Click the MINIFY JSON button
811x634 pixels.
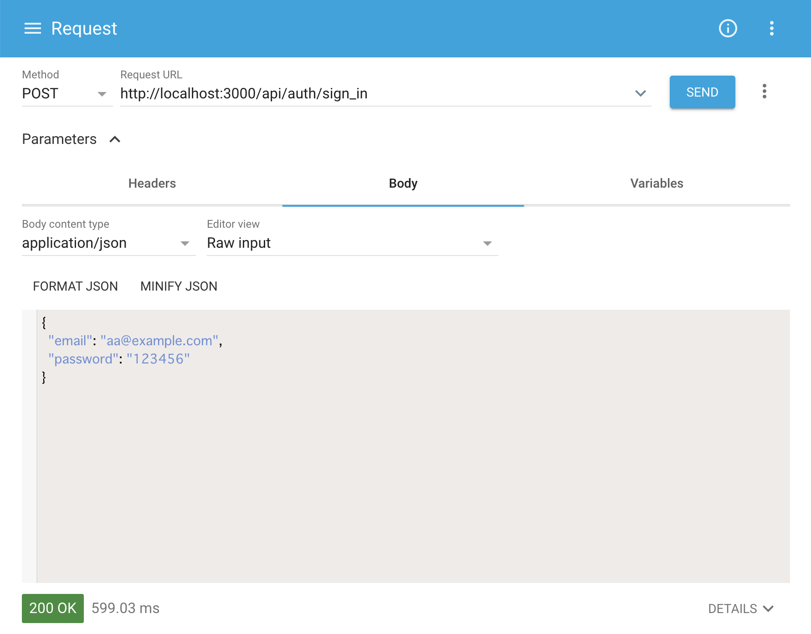(x=179, y=286)
